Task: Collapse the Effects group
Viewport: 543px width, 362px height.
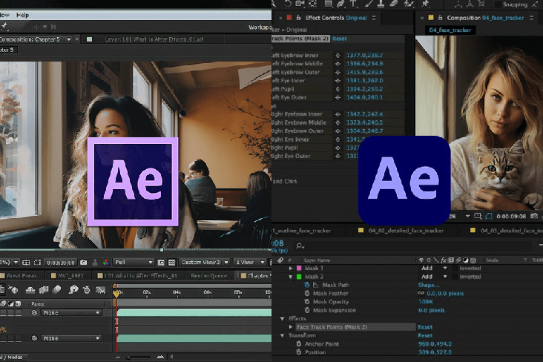Action: (x=283, y=319)
